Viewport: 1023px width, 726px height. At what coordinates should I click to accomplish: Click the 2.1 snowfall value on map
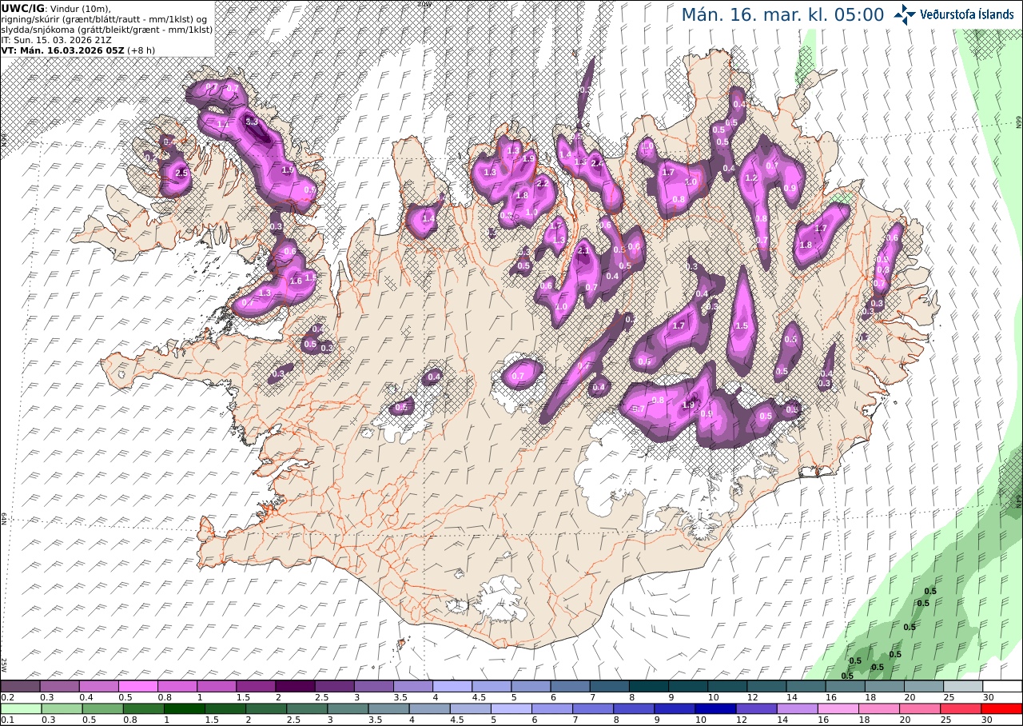point(583,250)
